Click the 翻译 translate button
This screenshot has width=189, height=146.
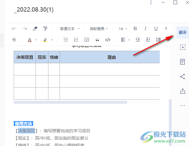coord(183,32)
